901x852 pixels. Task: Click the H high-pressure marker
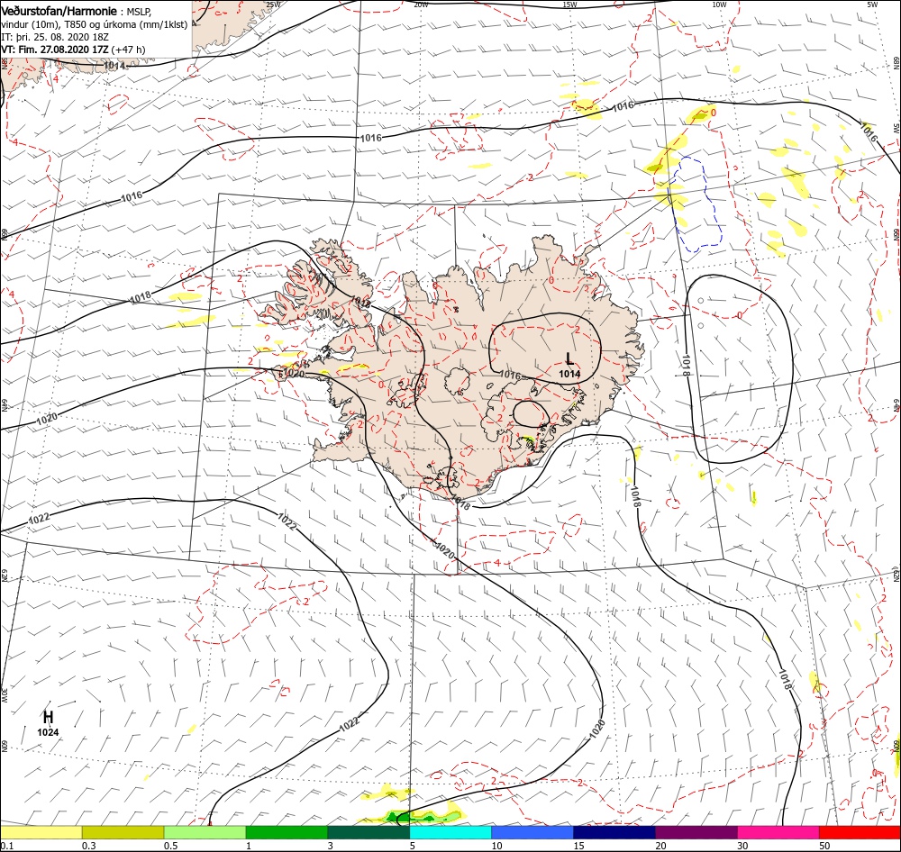(49, 717)
